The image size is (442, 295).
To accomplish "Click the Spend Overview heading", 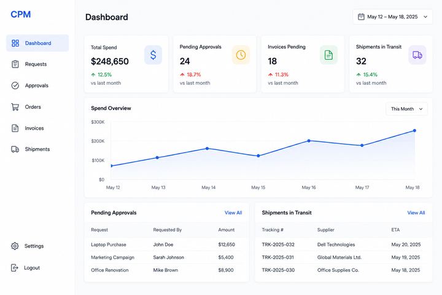I will (111, 108).
